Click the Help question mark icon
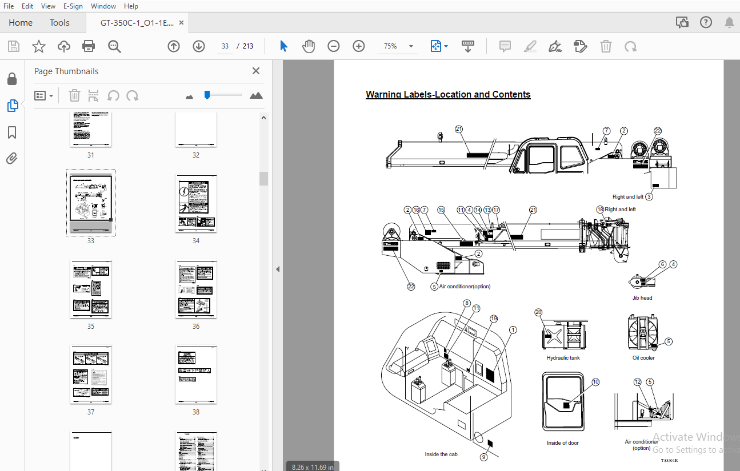 coord(706,22)
